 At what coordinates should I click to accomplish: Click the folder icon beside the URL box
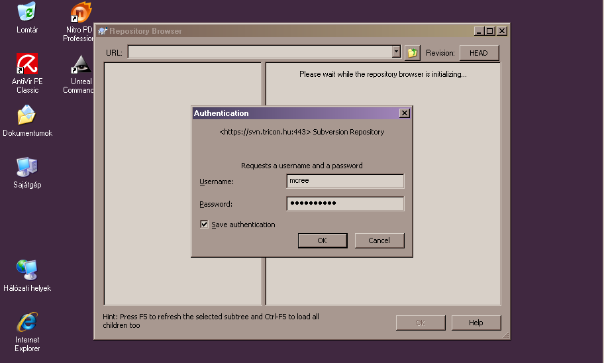pos(413,53)
